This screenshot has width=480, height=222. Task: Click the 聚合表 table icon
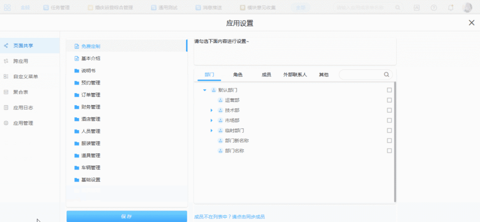6,92
